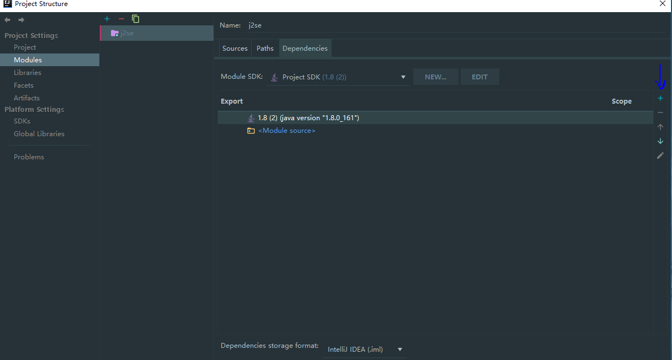This screenshot has width=672, height=360.
Task: Open the Problems section
Action: (29, 157)
